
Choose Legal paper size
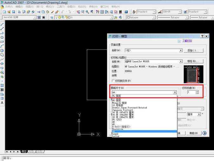144,134
